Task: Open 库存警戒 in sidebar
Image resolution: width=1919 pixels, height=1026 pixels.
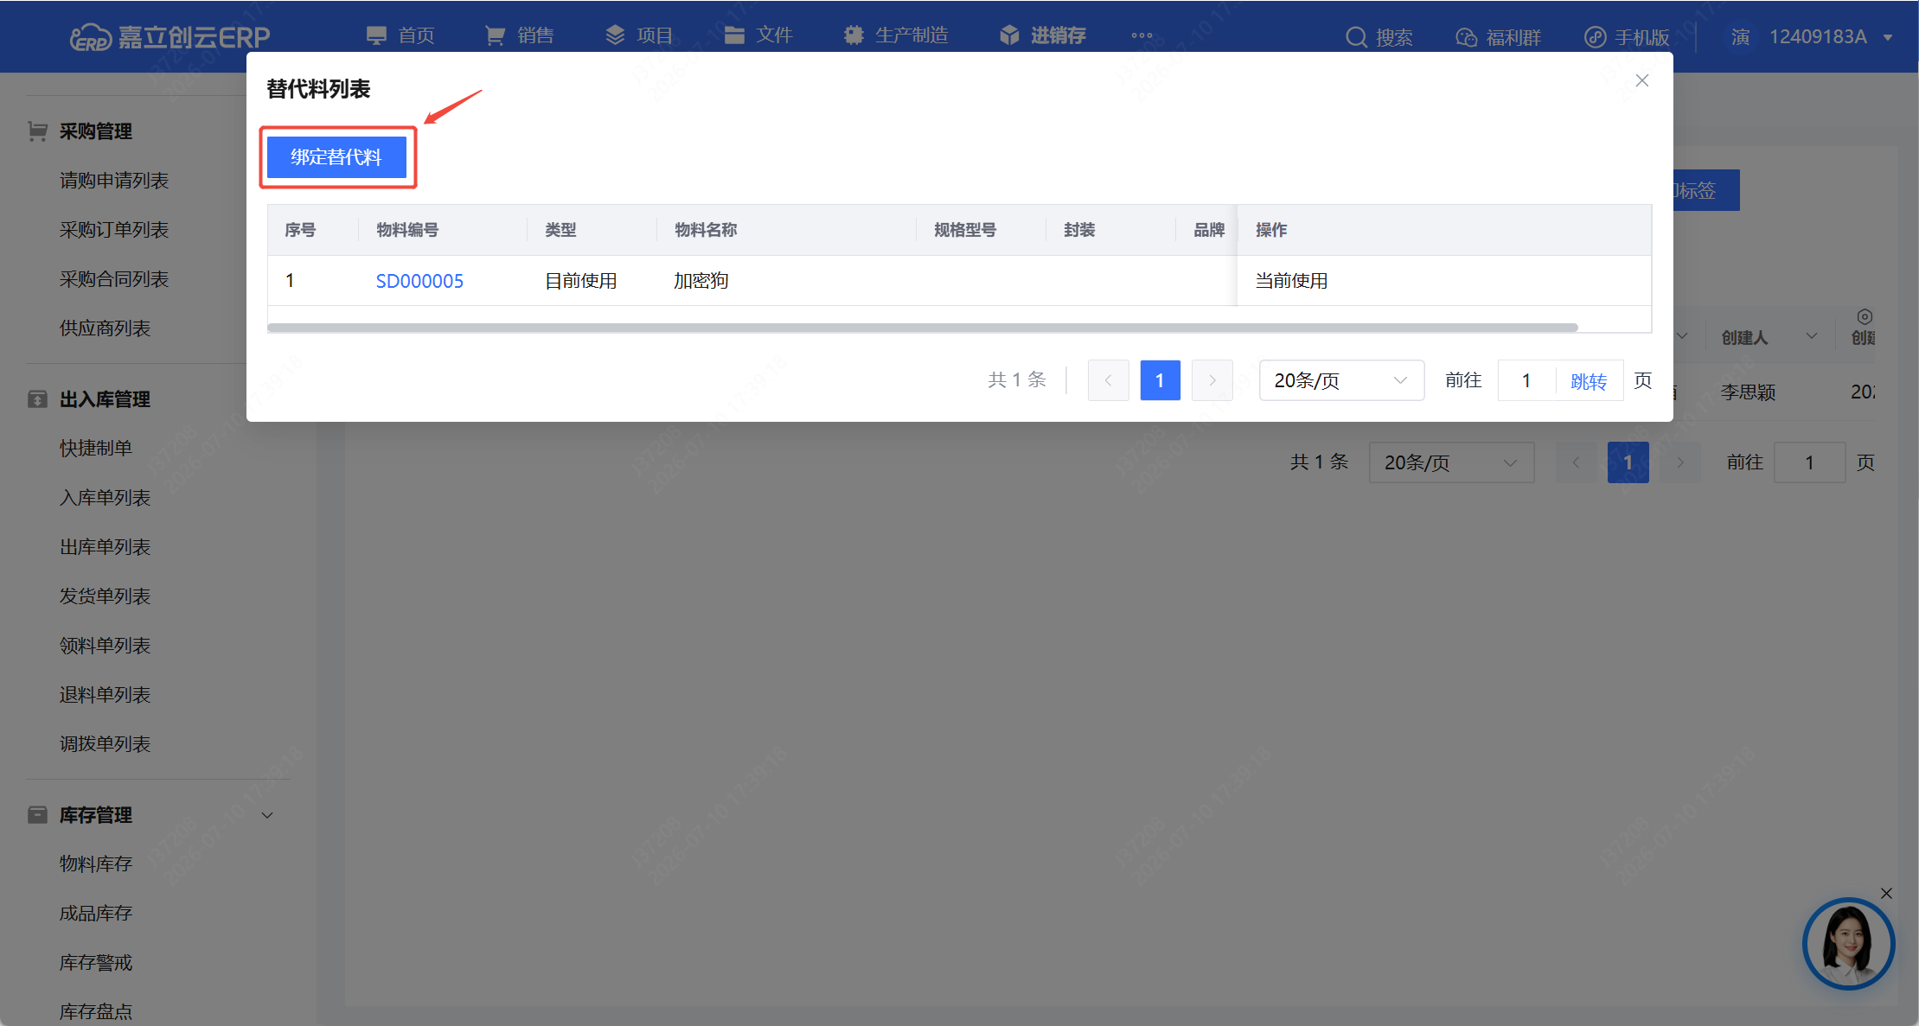Action: (x=96, y=963)
